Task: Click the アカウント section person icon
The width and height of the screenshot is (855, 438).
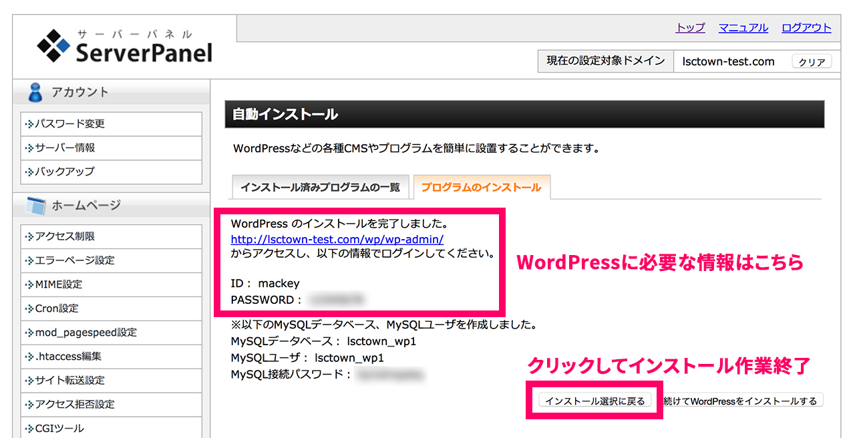Action: pos(35,93)
